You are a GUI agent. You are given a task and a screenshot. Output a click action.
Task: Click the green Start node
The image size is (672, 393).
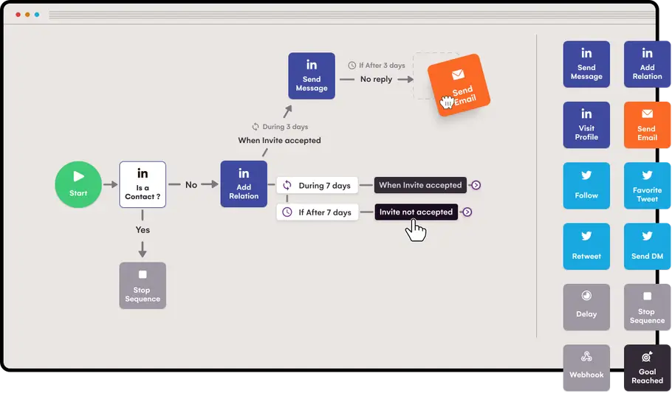(78, 184)
